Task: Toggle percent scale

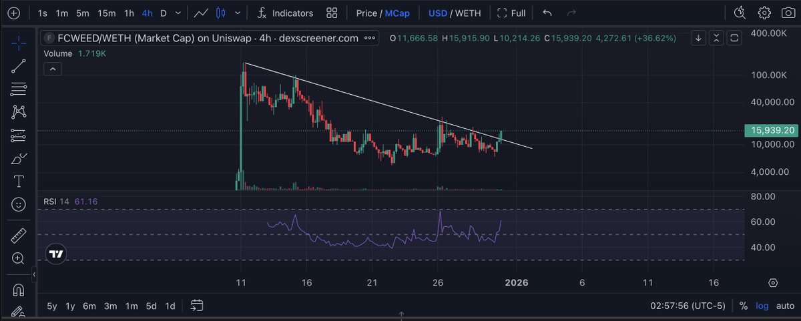Action: 743,306
